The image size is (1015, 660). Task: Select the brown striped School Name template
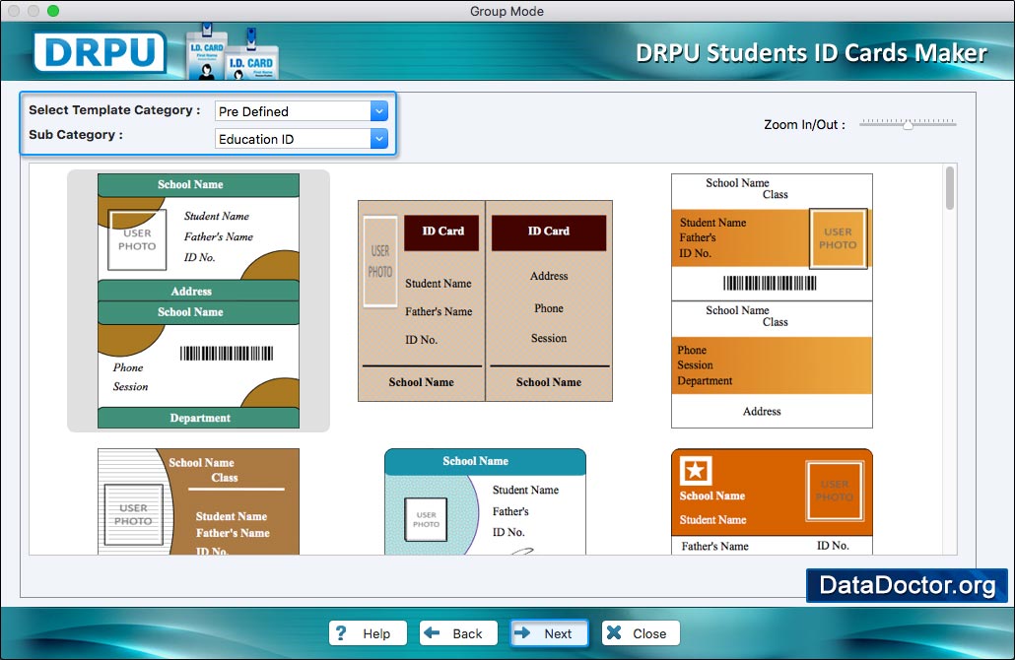coord(198,501)
